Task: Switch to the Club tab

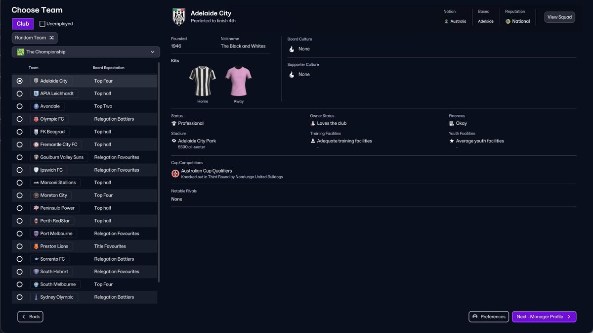Action: point(23,24)
